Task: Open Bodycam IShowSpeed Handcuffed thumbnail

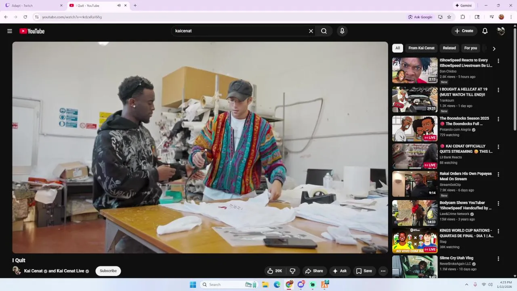Action: click(x=415, y=213)
